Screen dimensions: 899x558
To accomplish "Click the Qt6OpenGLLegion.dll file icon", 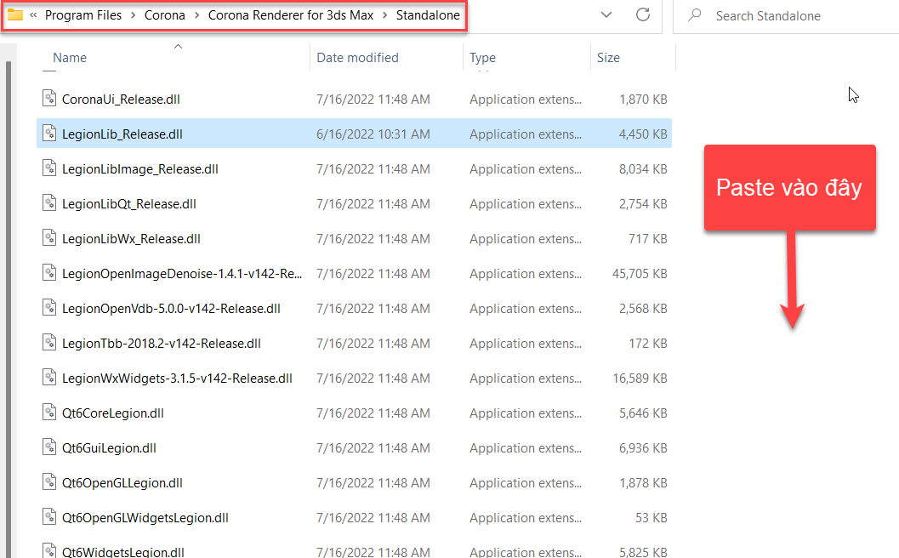I will (x=48, y=482).
